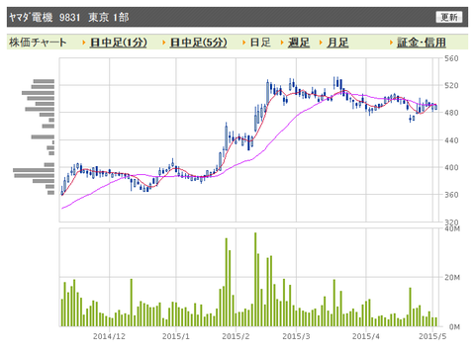
Task: Click the 2015/2 date axis label
Action: (x=236, y=336)
